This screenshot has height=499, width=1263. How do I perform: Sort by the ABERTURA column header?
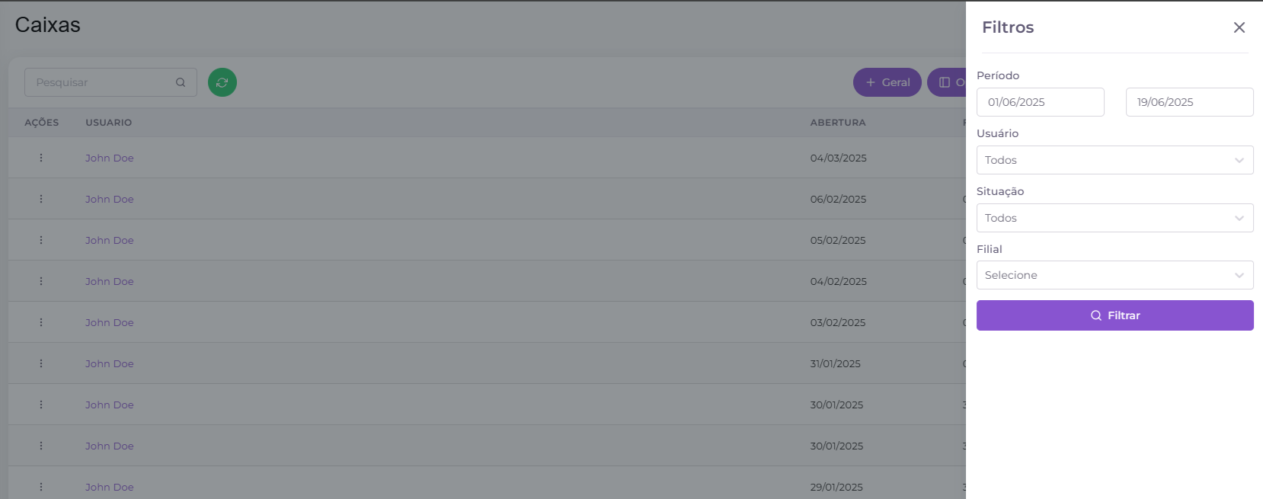click(x=838, y=123)
